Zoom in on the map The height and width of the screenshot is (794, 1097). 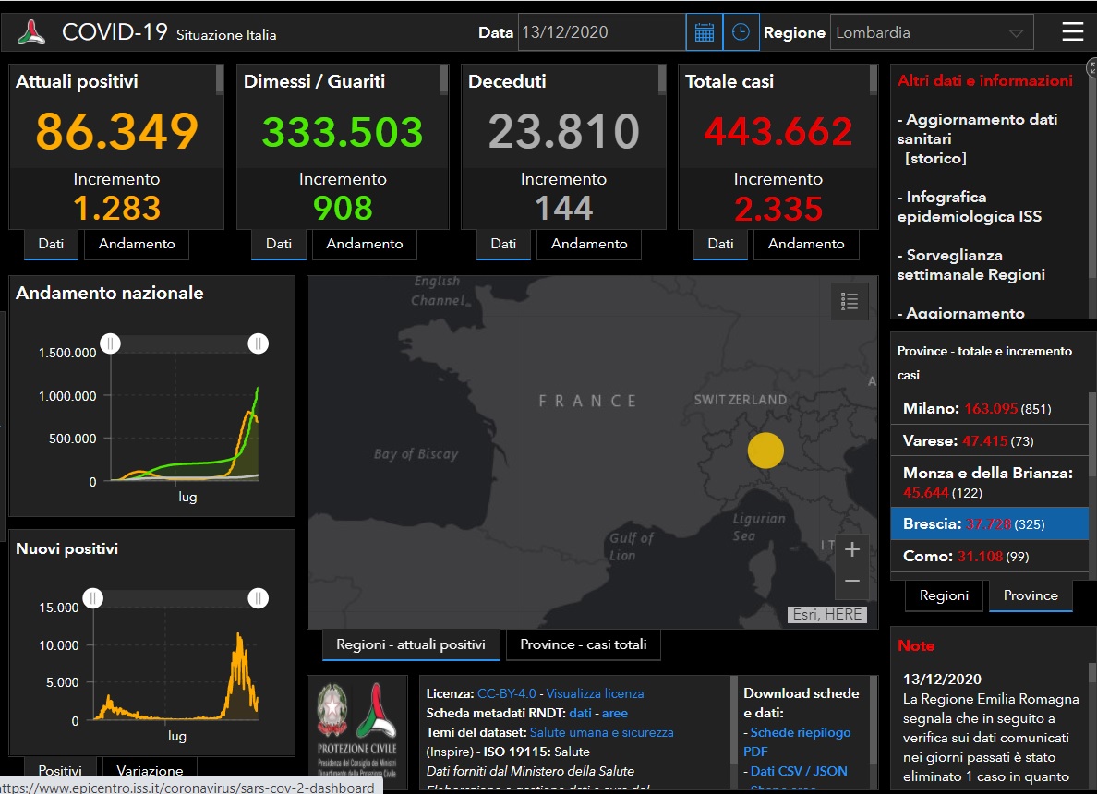point(851,550)
